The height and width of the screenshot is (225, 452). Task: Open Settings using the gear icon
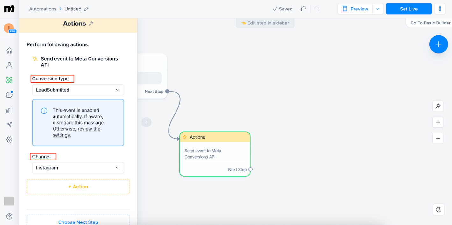[x=9, y=139]
